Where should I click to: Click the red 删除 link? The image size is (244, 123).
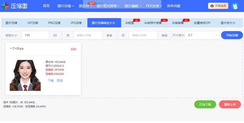(x=74, y=49)
